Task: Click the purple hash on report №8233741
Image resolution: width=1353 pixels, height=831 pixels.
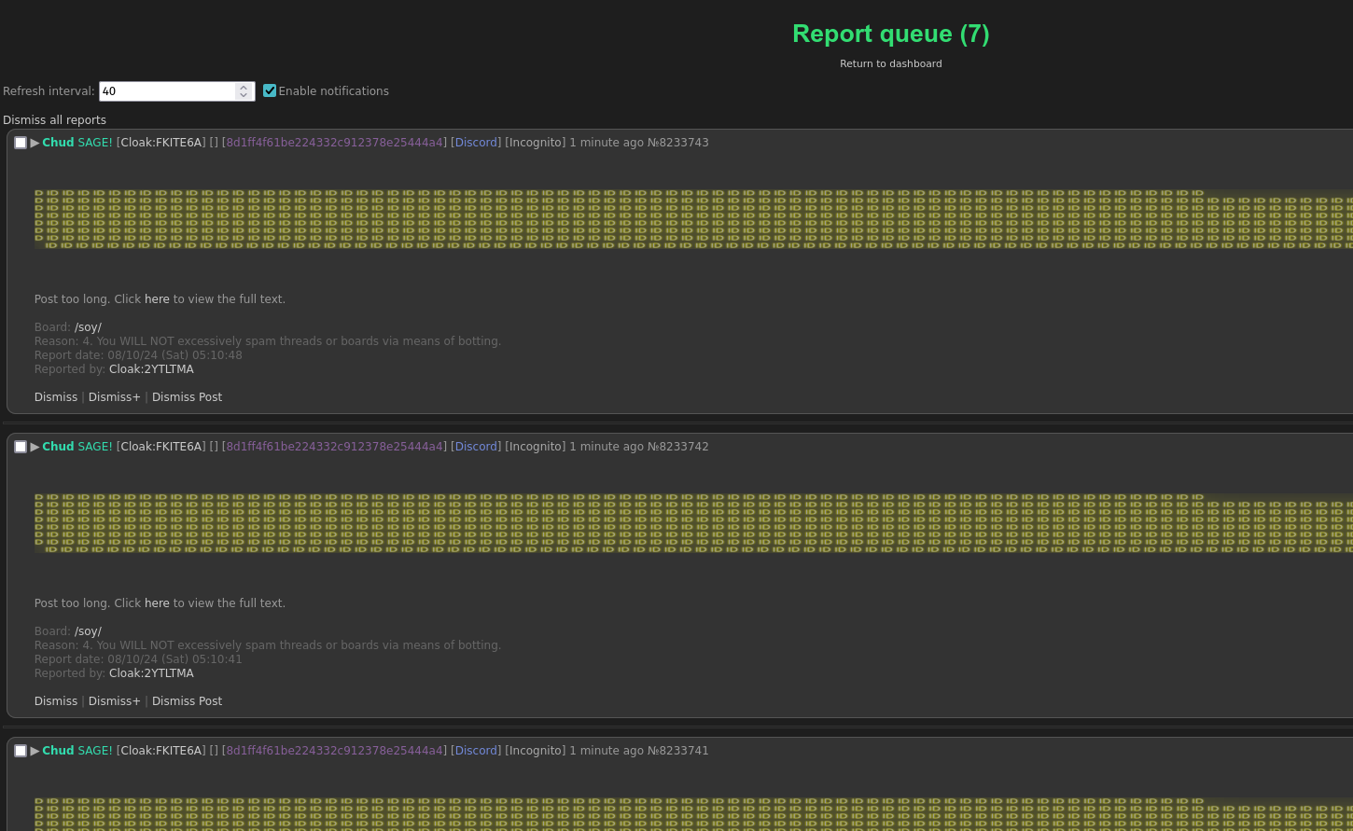Action: click(334, 751)
